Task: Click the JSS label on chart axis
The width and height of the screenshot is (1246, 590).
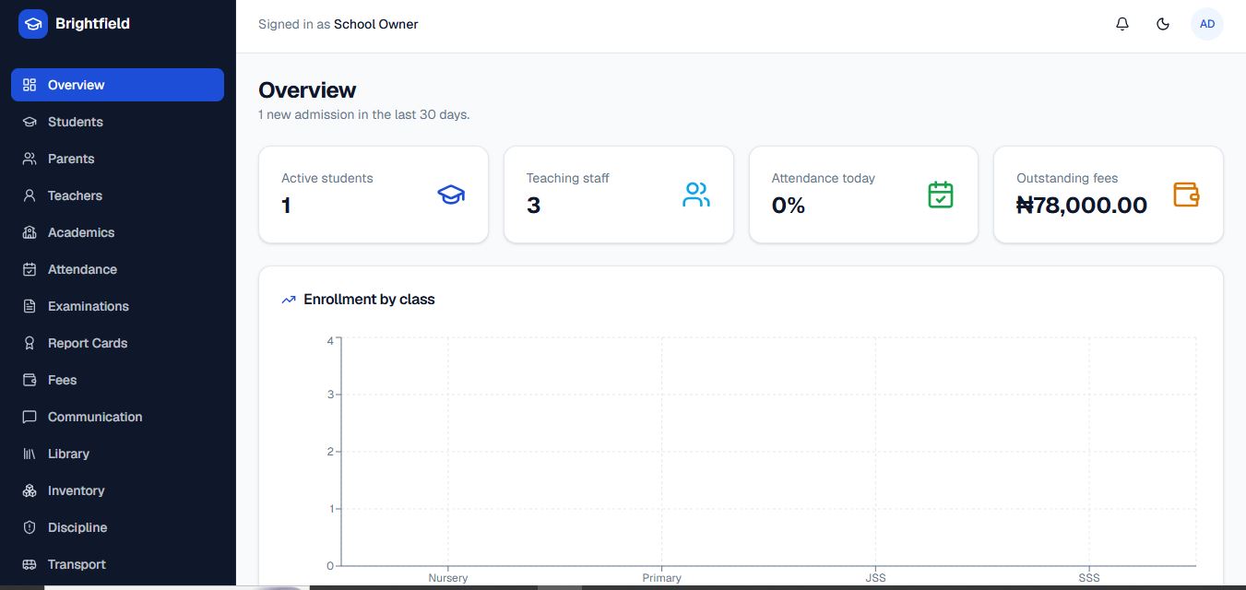Action: [876, 578]
